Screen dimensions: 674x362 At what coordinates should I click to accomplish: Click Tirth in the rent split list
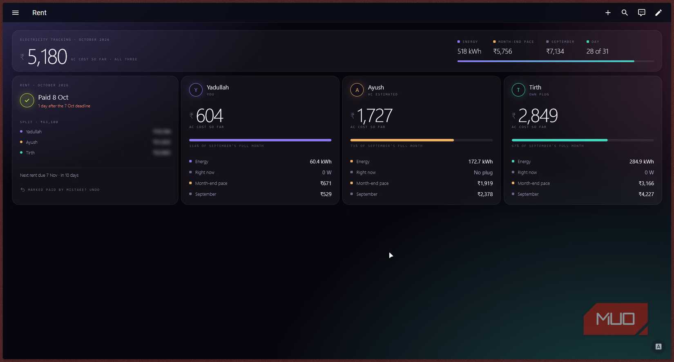click(30, 153)
